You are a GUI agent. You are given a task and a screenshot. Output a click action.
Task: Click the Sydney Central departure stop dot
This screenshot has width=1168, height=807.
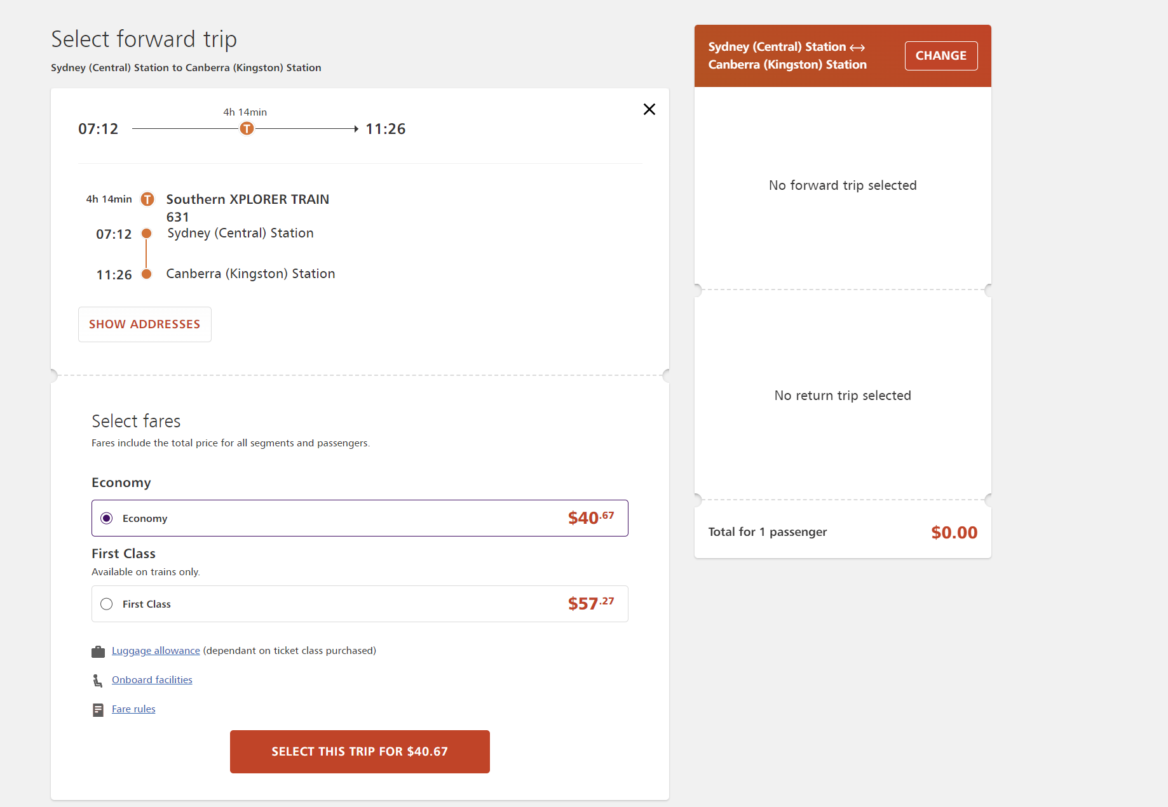(146, 234)
